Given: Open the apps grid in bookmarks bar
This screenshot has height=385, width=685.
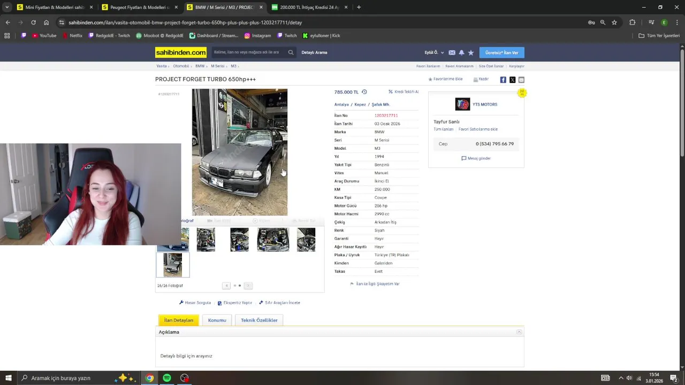Looking at the screenshot, I should tap(7, 36).
